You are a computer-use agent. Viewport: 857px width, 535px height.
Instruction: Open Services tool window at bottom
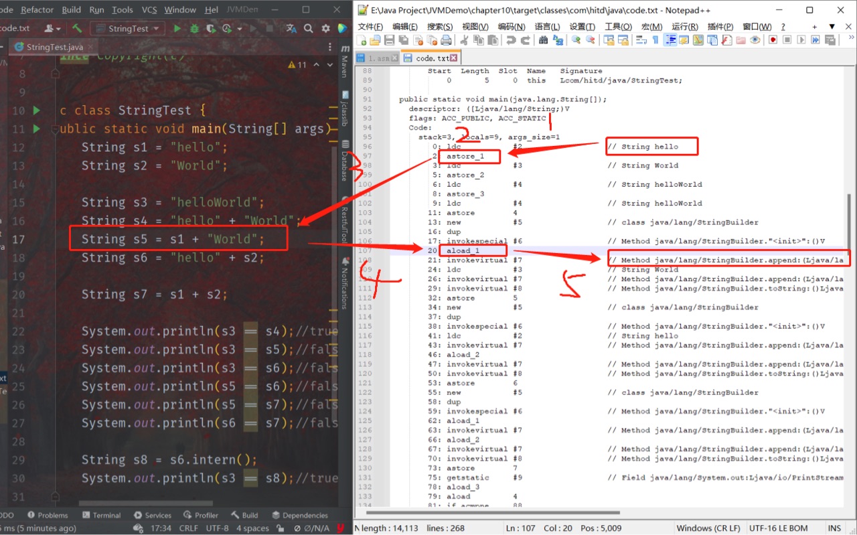[x=153, y=515]
